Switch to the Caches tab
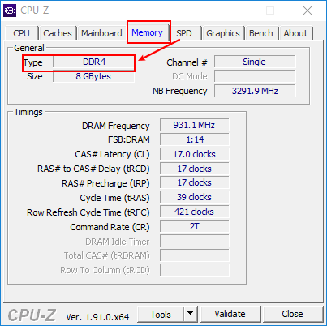The width and height of the screenshot is (327, 326). point(58,33)
